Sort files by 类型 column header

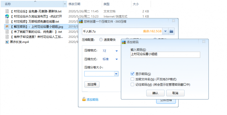[x=107, y=4]
